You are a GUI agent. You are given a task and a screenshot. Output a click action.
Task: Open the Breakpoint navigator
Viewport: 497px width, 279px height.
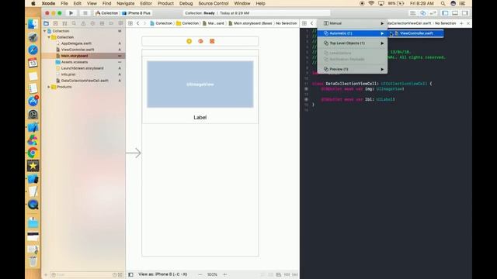click(x=111, y=23)
